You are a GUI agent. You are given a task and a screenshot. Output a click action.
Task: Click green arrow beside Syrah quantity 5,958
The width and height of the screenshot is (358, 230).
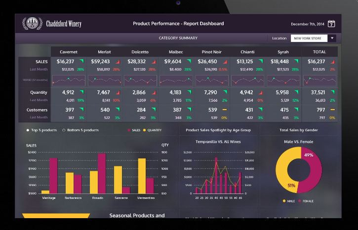296,92
